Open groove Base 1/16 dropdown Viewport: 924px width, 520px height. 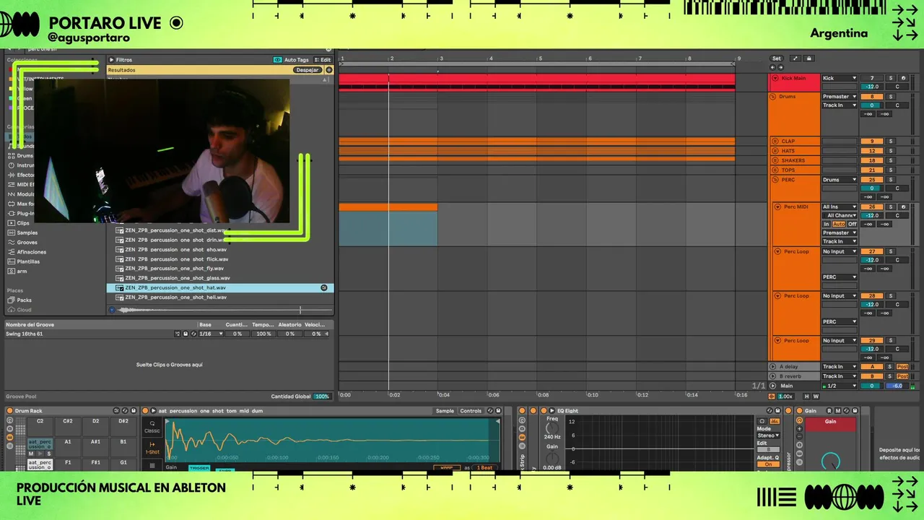(210, 334)
